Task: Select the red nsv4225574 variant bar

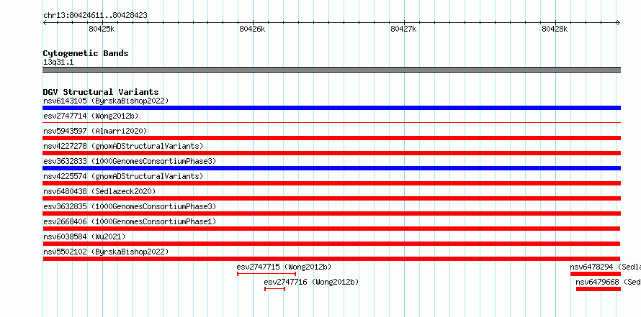Action: point(331,183)
